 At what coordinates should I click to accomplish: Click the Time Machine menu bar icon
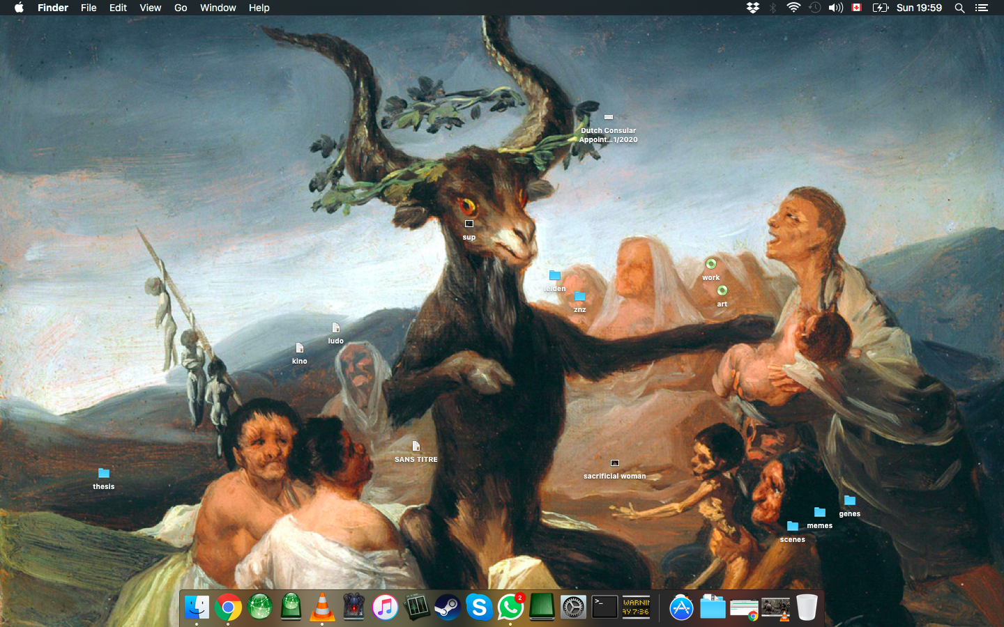click(x=814, y=8)
